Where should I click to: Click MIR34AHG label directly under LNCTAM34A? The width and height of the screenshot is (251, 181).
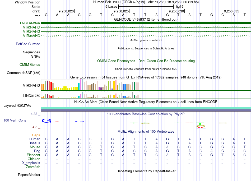pyautogui.click(x=31, y=27)
